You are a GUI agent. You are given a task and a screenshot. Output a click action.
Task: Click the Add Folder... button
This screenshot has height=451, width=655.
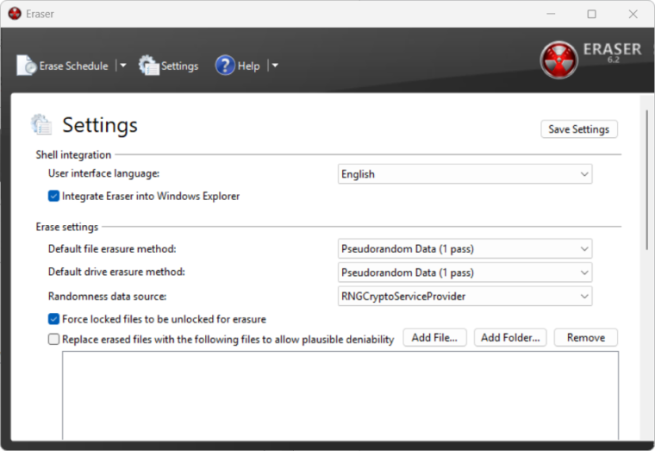click(x=510, y=337)
